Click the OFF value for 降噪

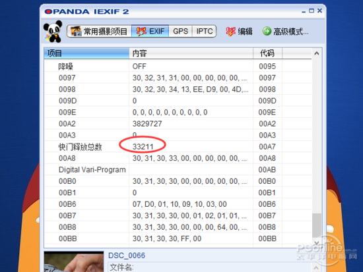(139, 67)
